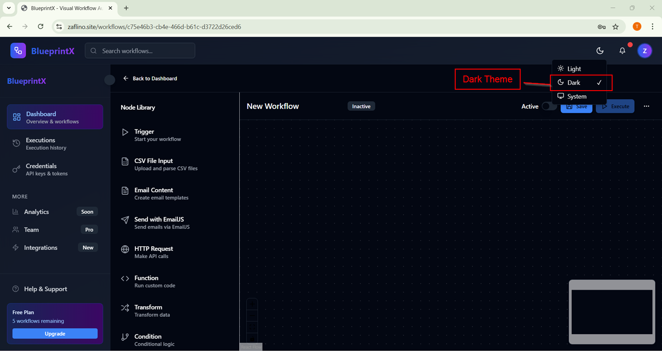Click the HTTP Request globe icon
This screenshot has height=351, width=662.
(x=125, y=249)
